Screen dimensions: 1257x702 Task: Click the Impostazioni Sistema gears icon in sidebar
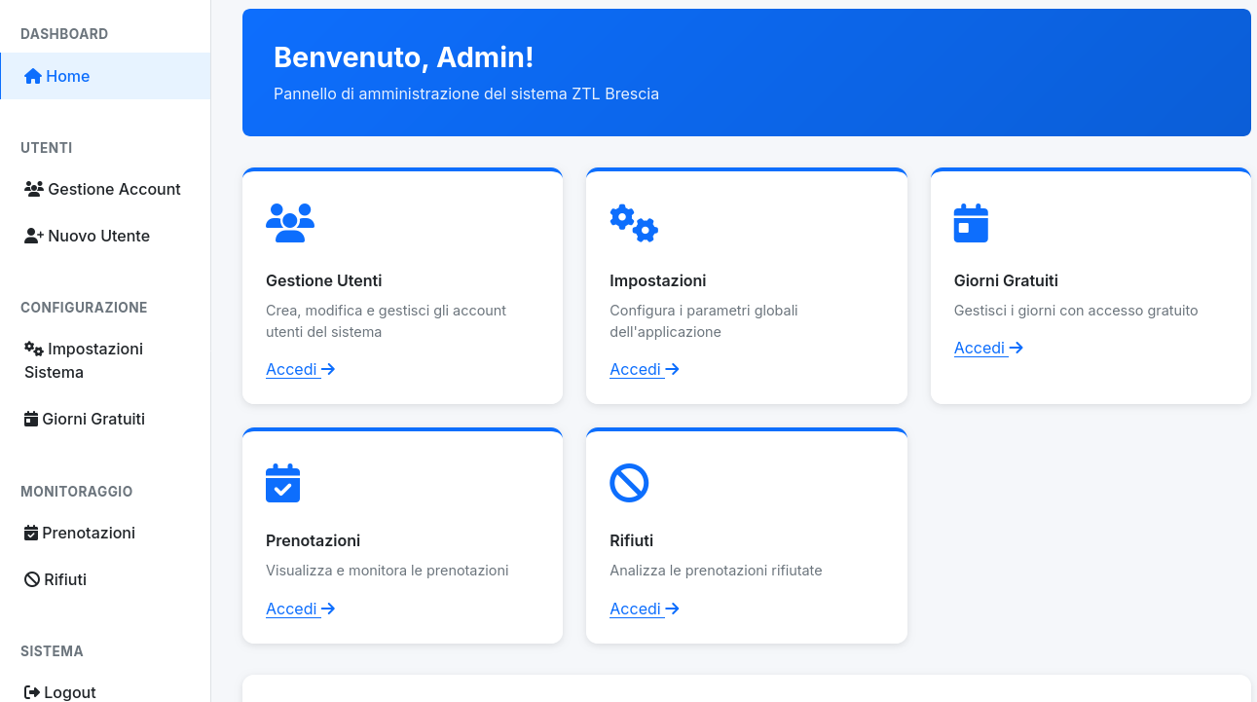click(x=34, y=349)
